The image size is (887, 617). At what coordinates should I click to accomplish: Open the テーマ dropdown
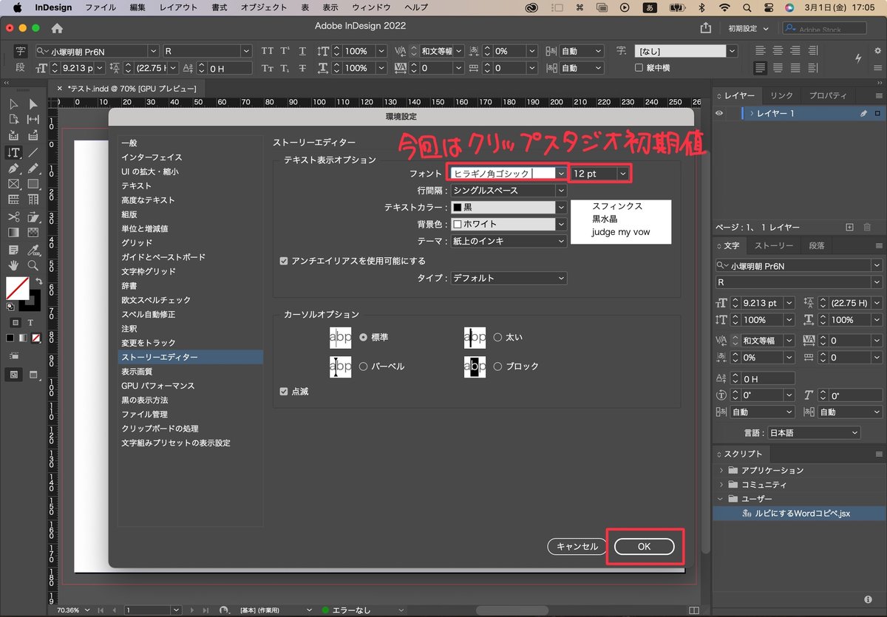click(560, 240)
